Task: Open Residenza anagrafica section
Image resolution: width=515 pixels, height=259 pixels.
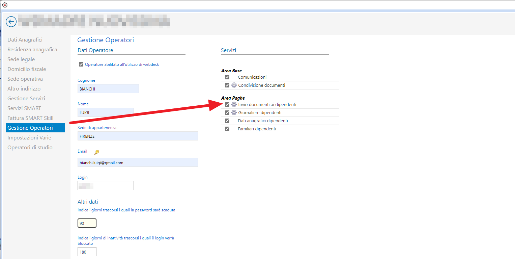Action: click(32, 50)
